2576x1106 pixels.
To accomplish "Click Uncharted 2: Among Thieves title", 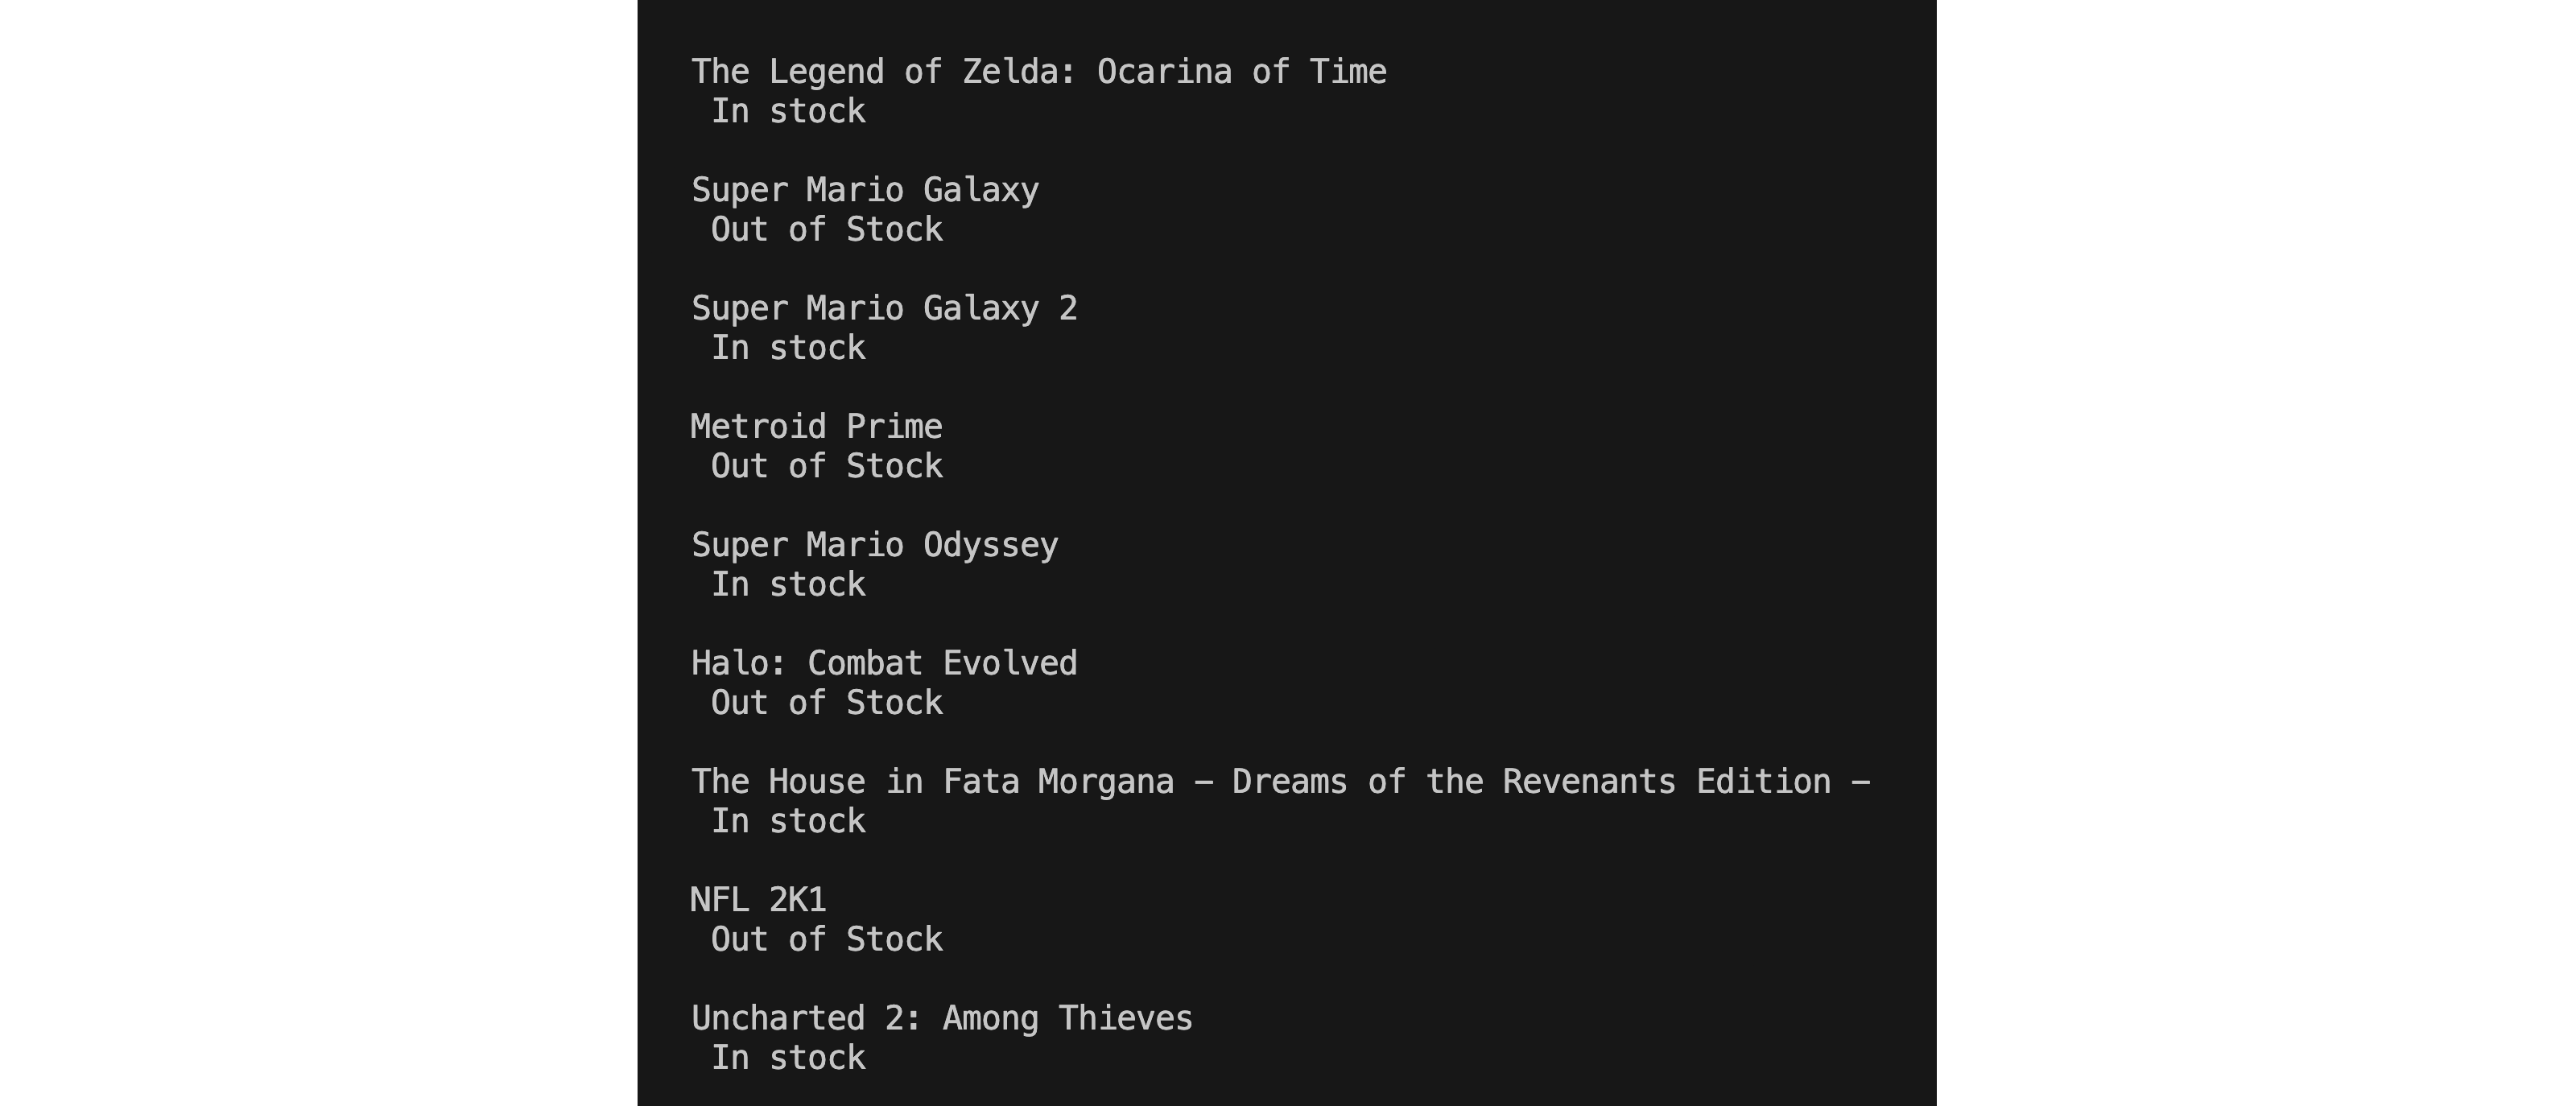I will coord(942,1019).
